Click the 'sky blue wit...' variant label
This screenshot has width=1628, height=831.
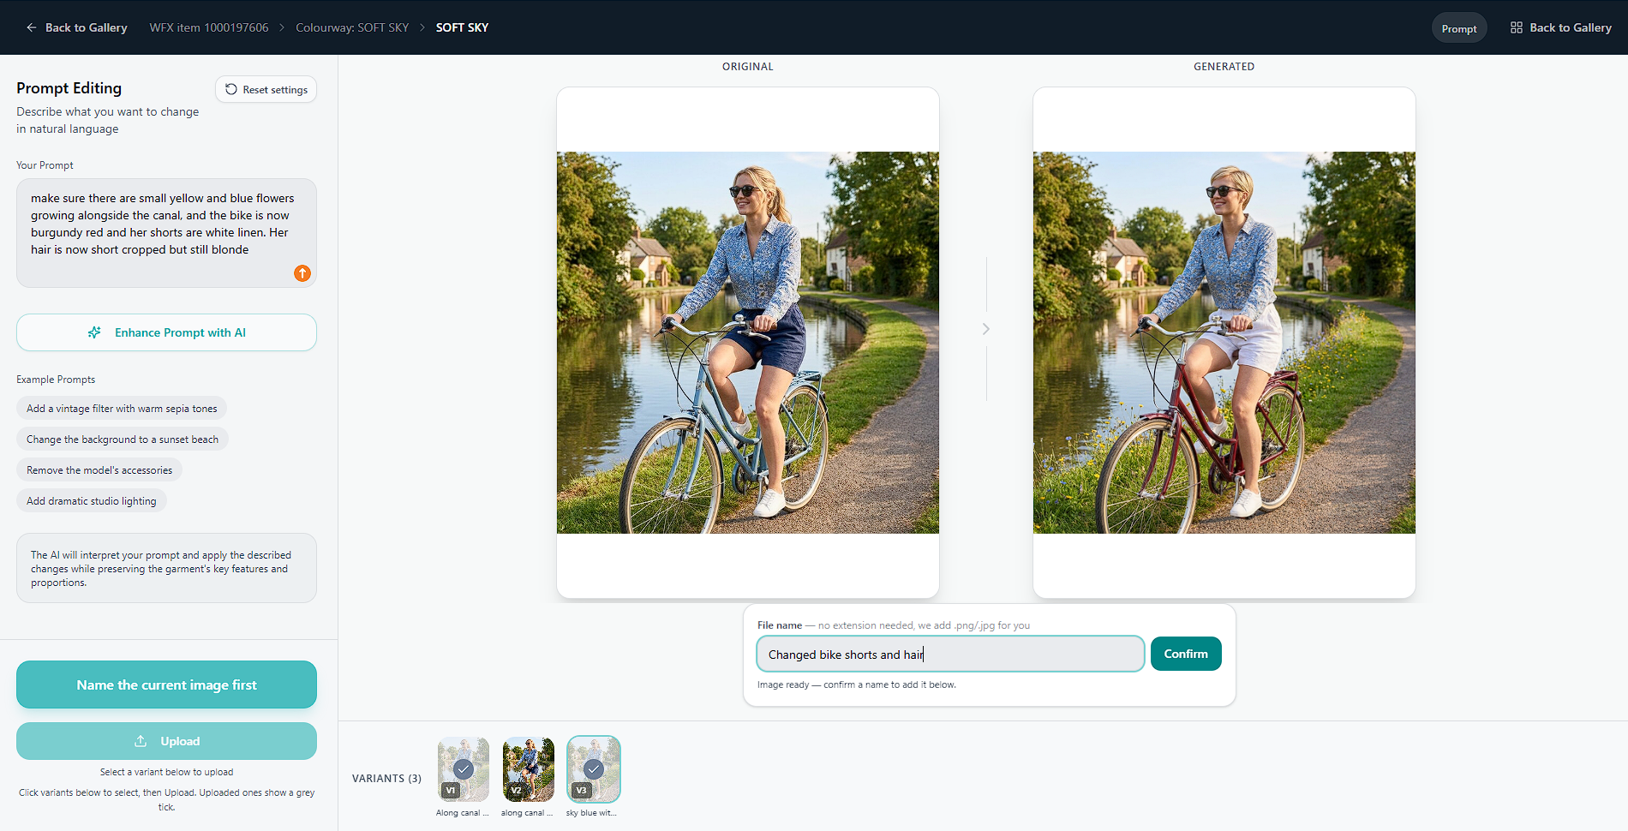click(592, 813)
